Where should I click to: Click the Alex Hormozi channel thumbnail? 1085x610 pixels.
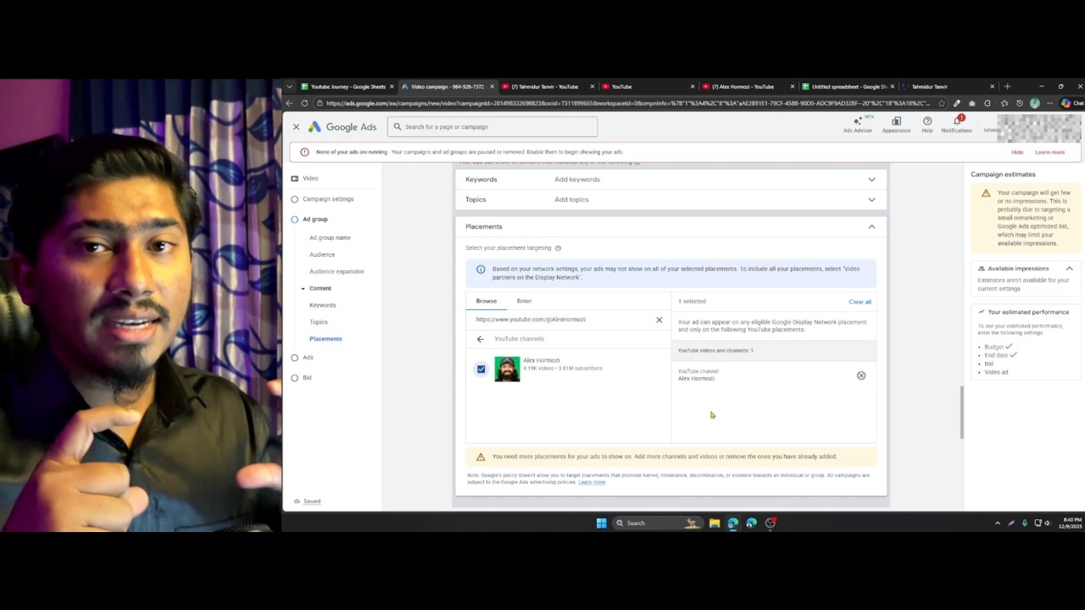(507, 369)
